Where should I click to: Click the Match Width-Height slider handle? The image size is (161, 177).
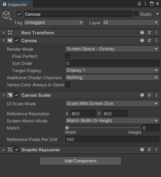tap(67, 128)
